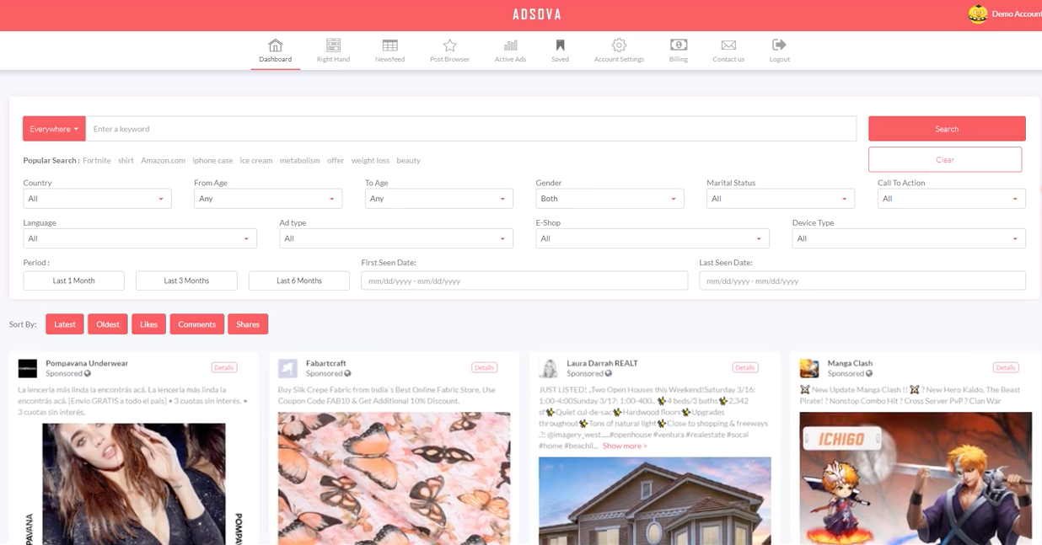Click the Pompavana Underwear profile picture
The image size is (1042, 545).
[x=28, y=368]
